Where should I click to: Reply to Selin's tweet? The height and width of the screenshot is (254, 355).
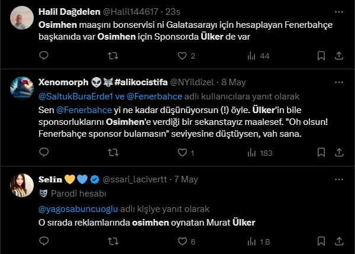coord(43,242)
